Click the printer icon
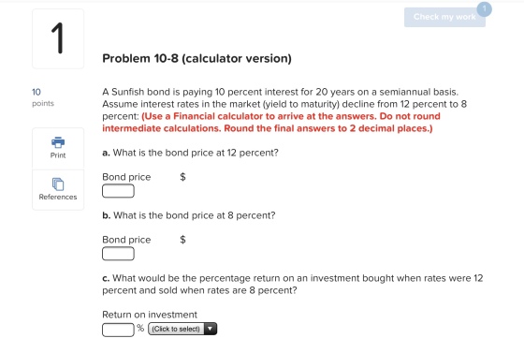The image size is (524, 353). (58, 142)
